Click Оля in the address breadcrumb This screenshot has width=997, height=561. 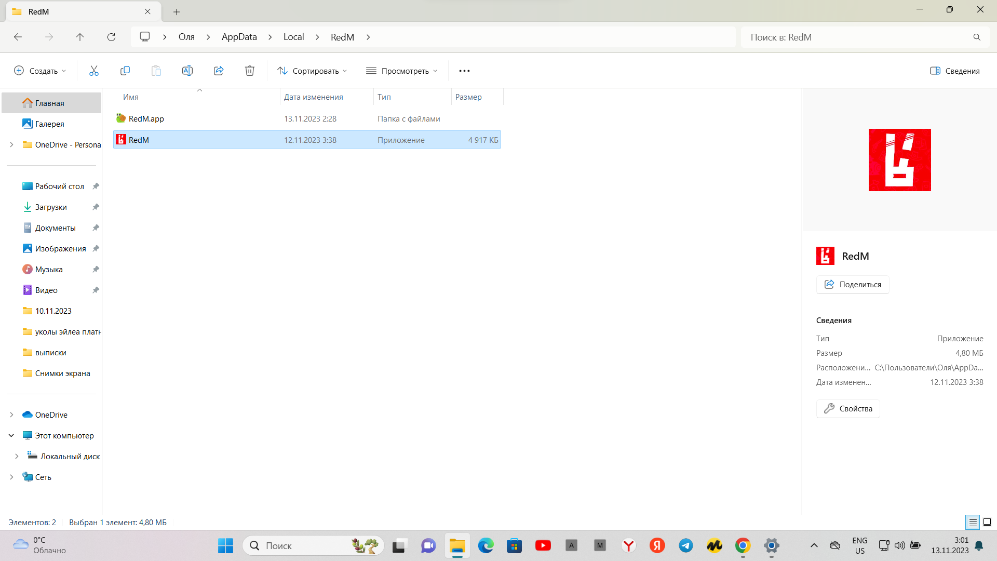(x=186, y=37)
